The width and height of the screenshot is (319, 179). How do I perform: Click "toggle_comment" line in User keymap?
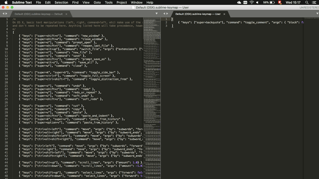(x=241, y=22)
